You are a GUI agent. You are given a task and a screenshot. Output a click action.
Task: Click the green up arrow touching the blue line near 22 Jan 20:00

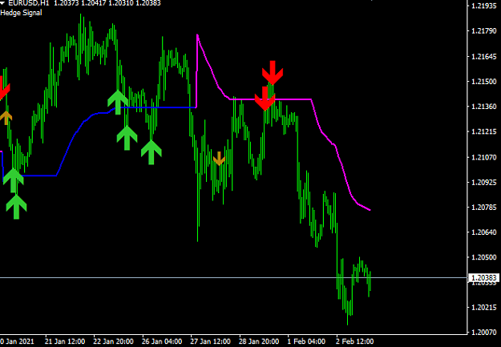tap(118, 103)
